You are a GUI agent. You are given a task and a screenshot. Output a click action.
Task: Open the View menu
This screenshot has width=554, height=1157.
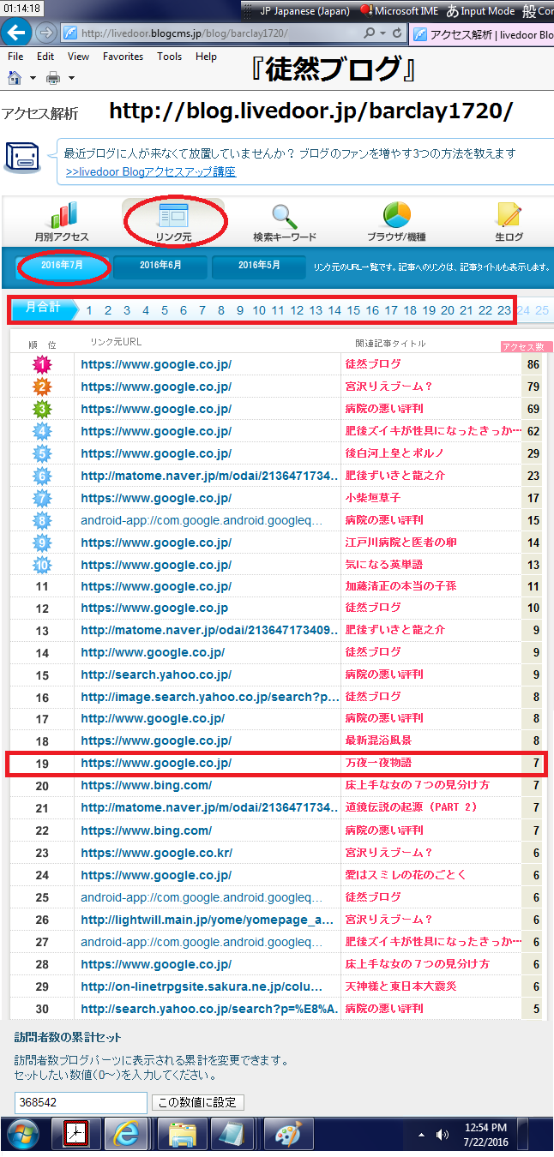[x=78, y=57]
